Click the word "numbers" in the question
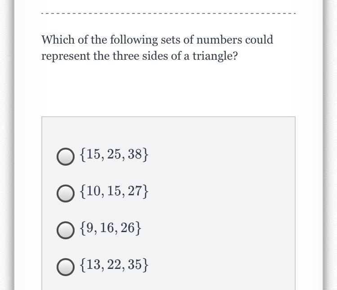The image size is (337, 290). pos(219,40)
